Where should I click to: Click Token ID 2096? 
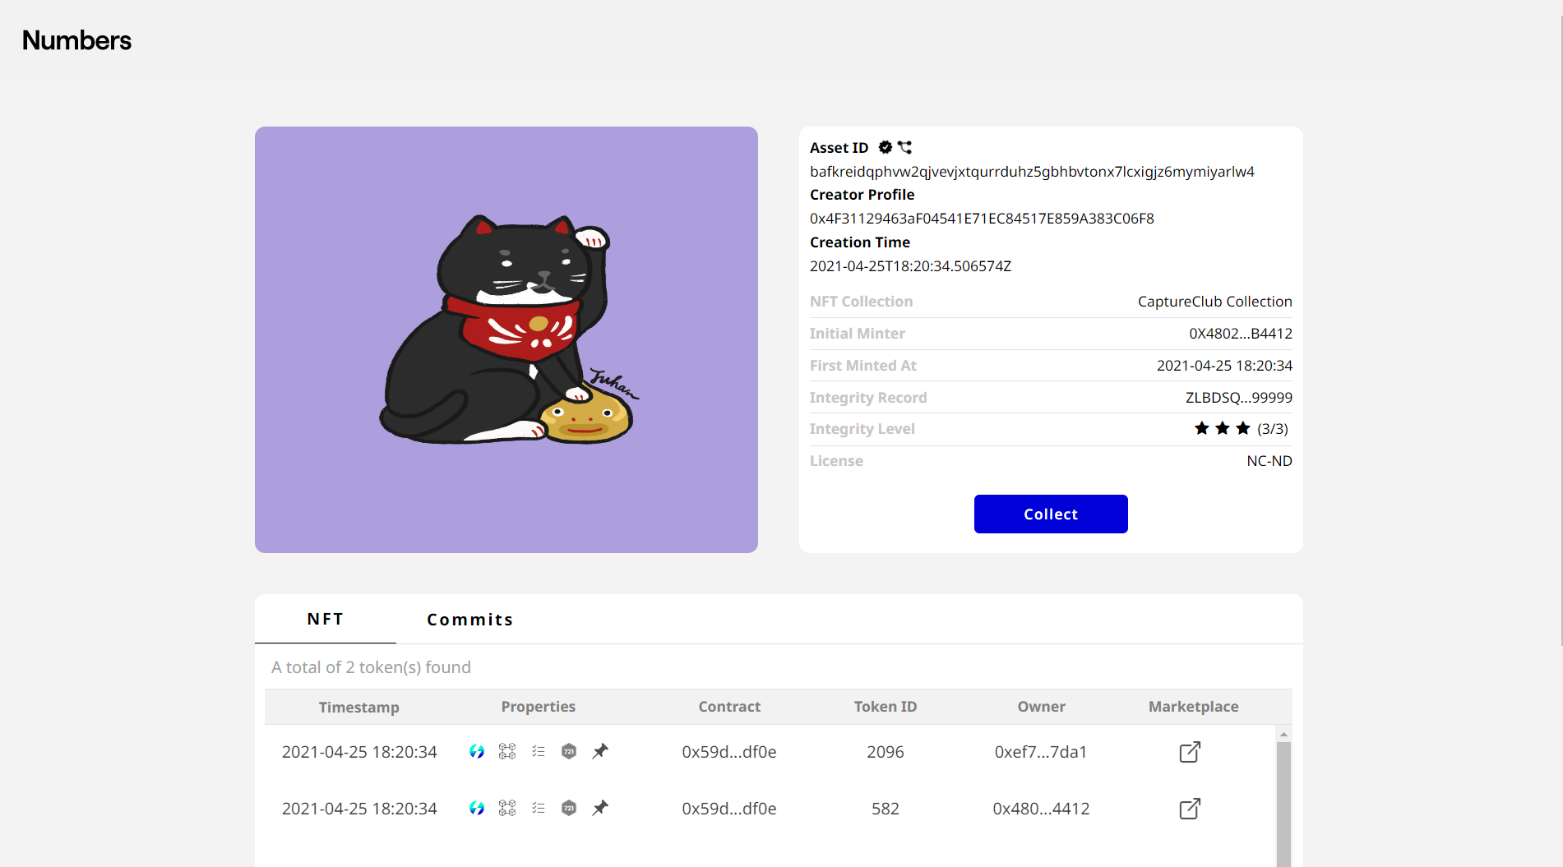(886, 752)
